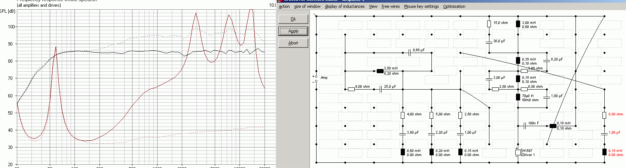Open the display of inductances menu
Screen dimensions: 626x168
point(345,6)
